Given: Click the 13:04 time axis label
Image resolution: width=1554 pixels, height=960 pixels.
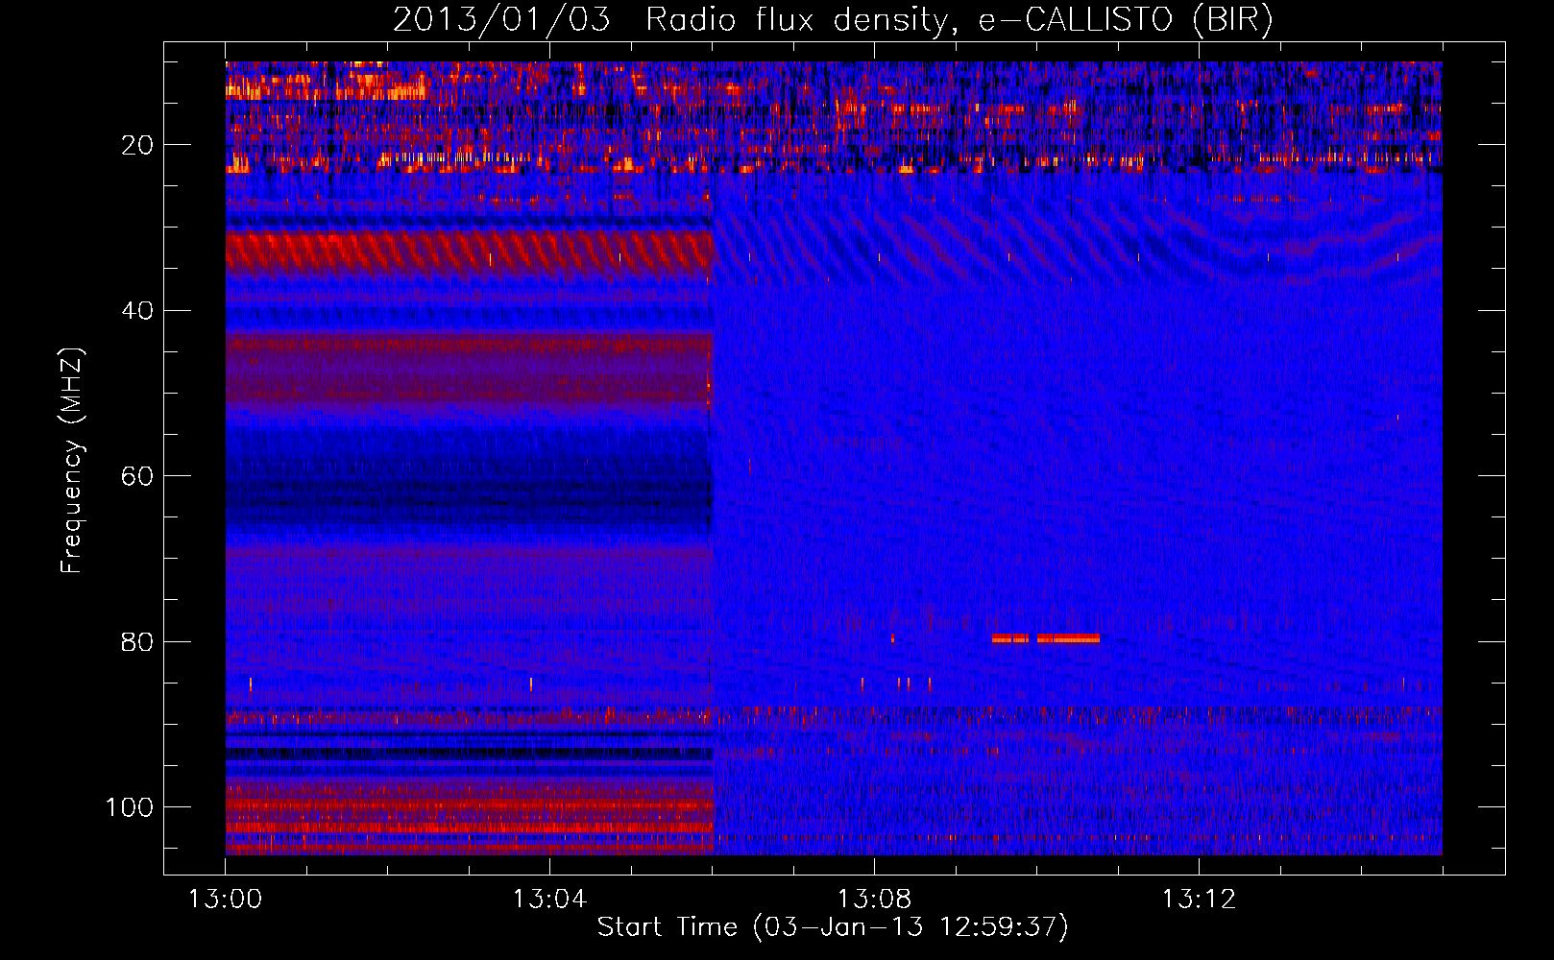Looking at the screenshot, I should pyautogui.click(x=549, y=900).
